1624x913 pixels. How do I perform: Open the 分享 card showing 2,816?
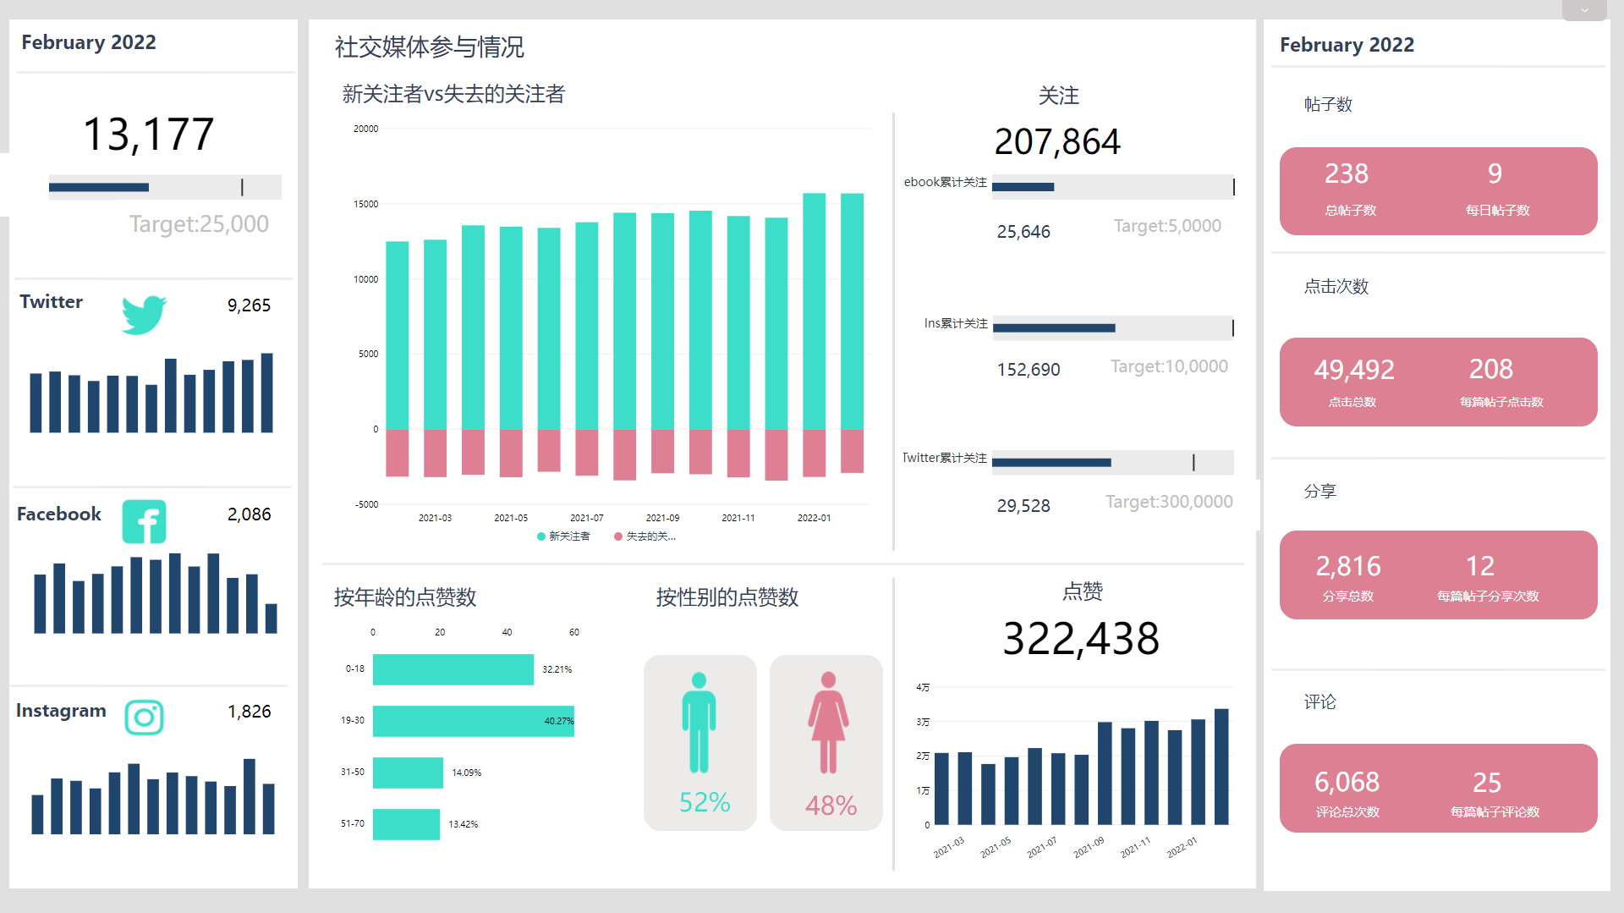tap(1438, 575)
